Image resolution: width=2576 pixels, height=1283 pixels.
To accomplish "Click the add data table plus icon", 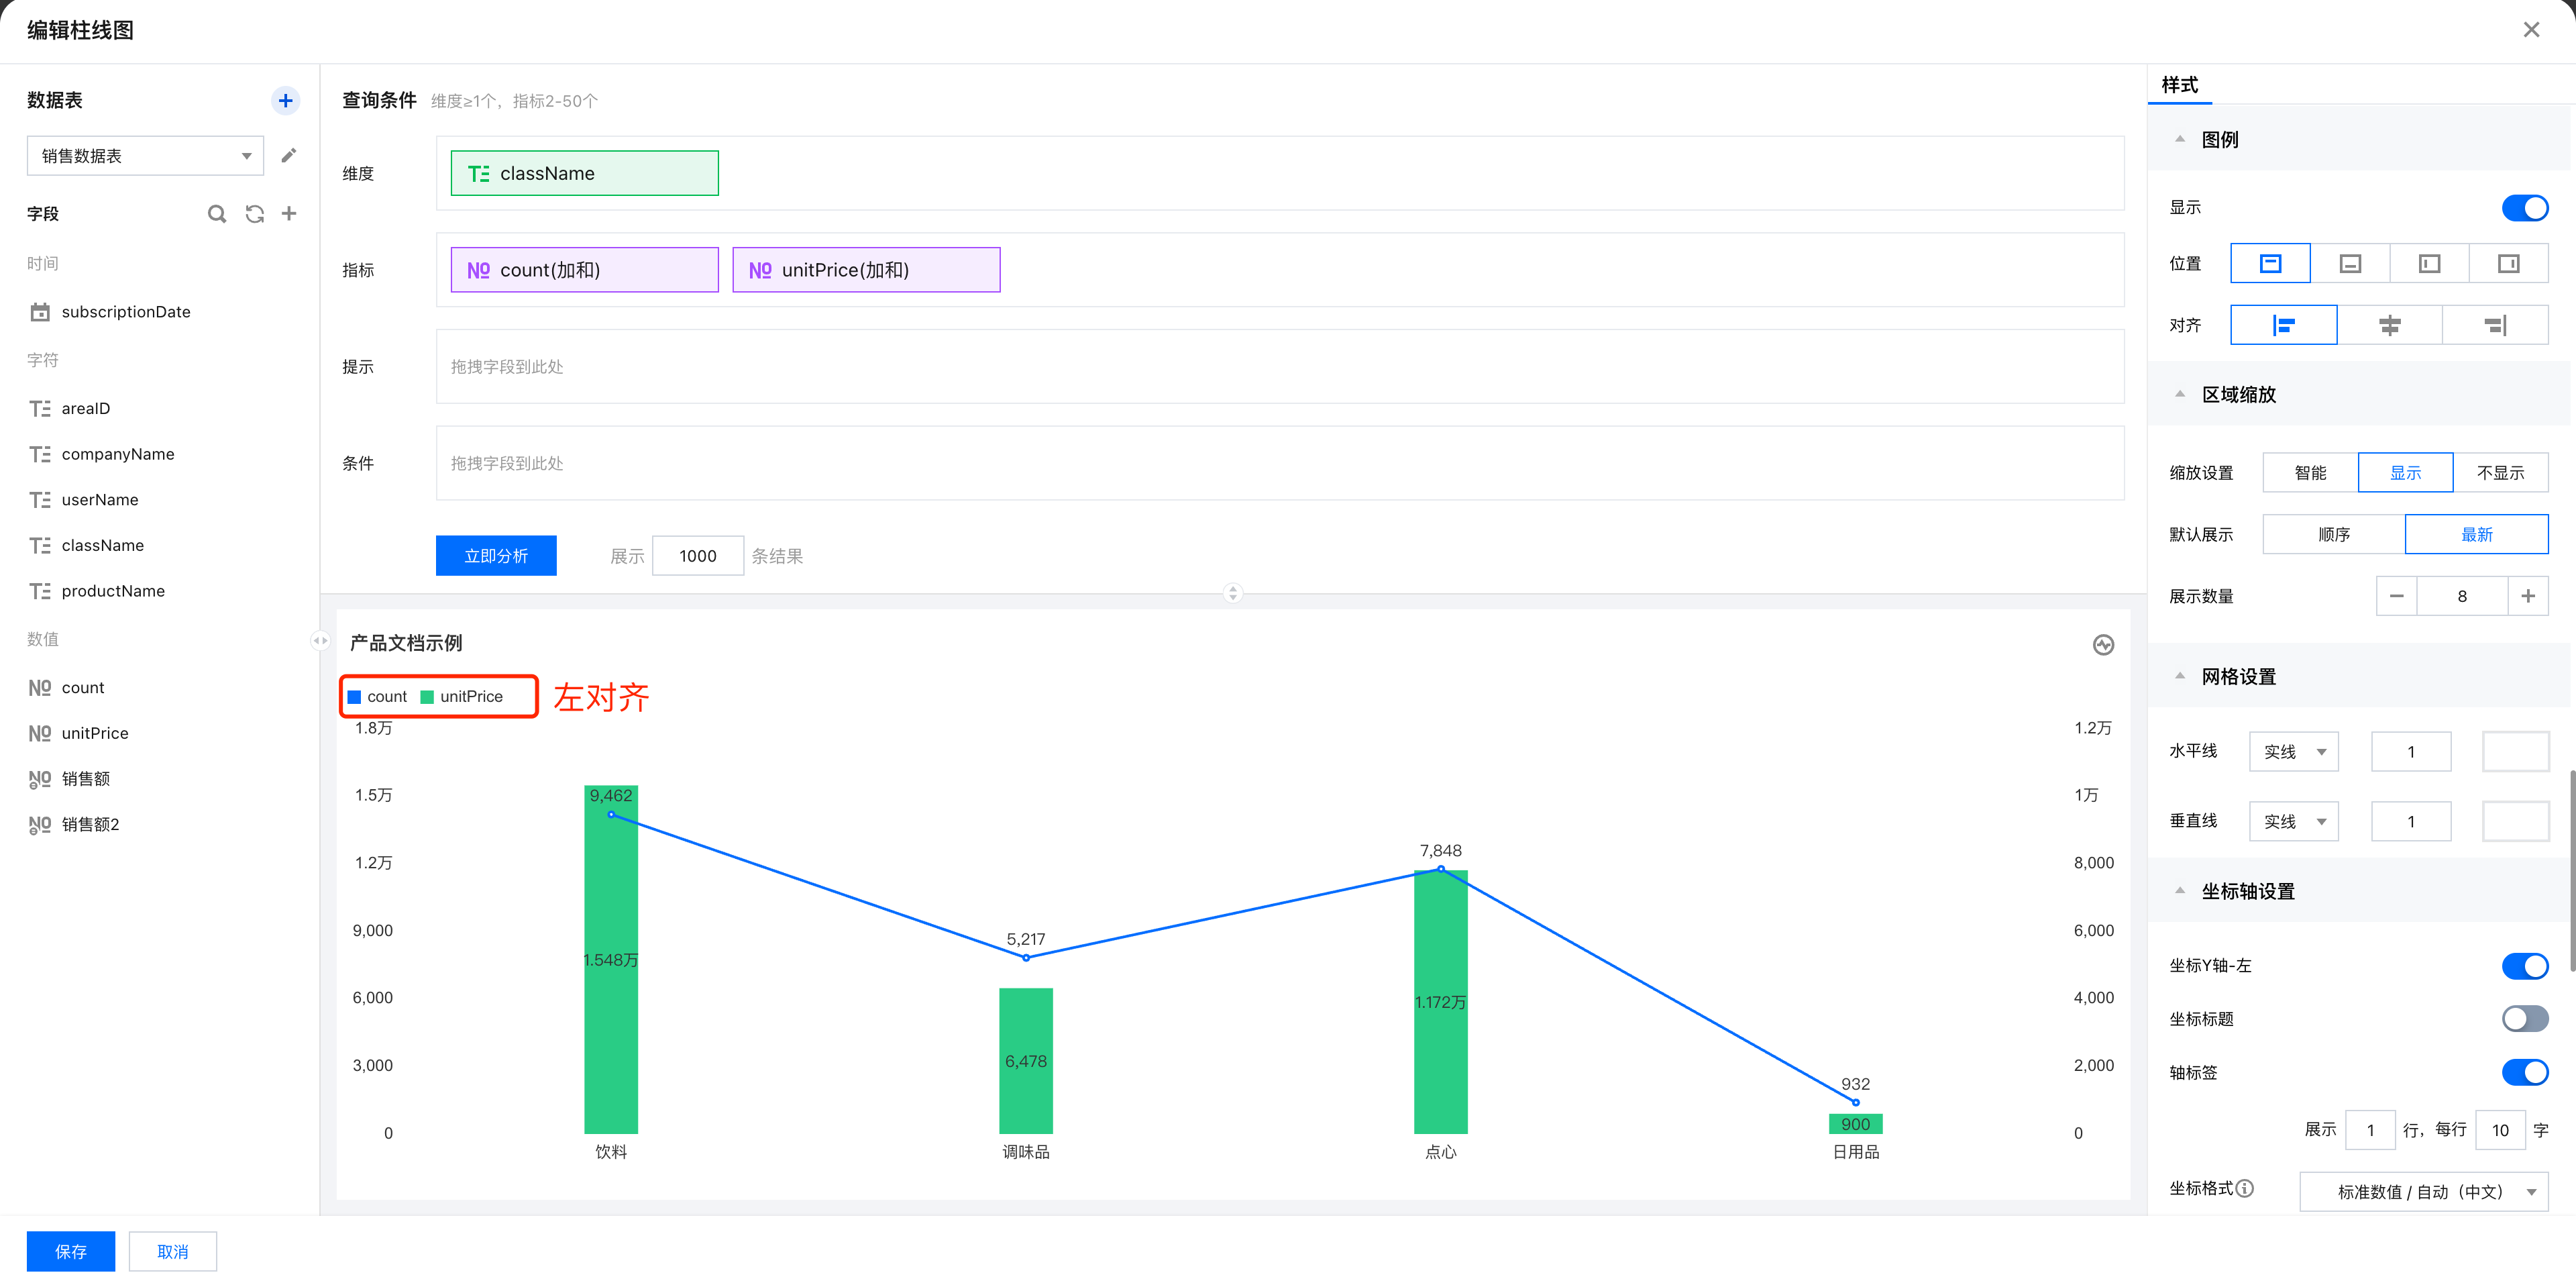I will (x=285, y=100).
